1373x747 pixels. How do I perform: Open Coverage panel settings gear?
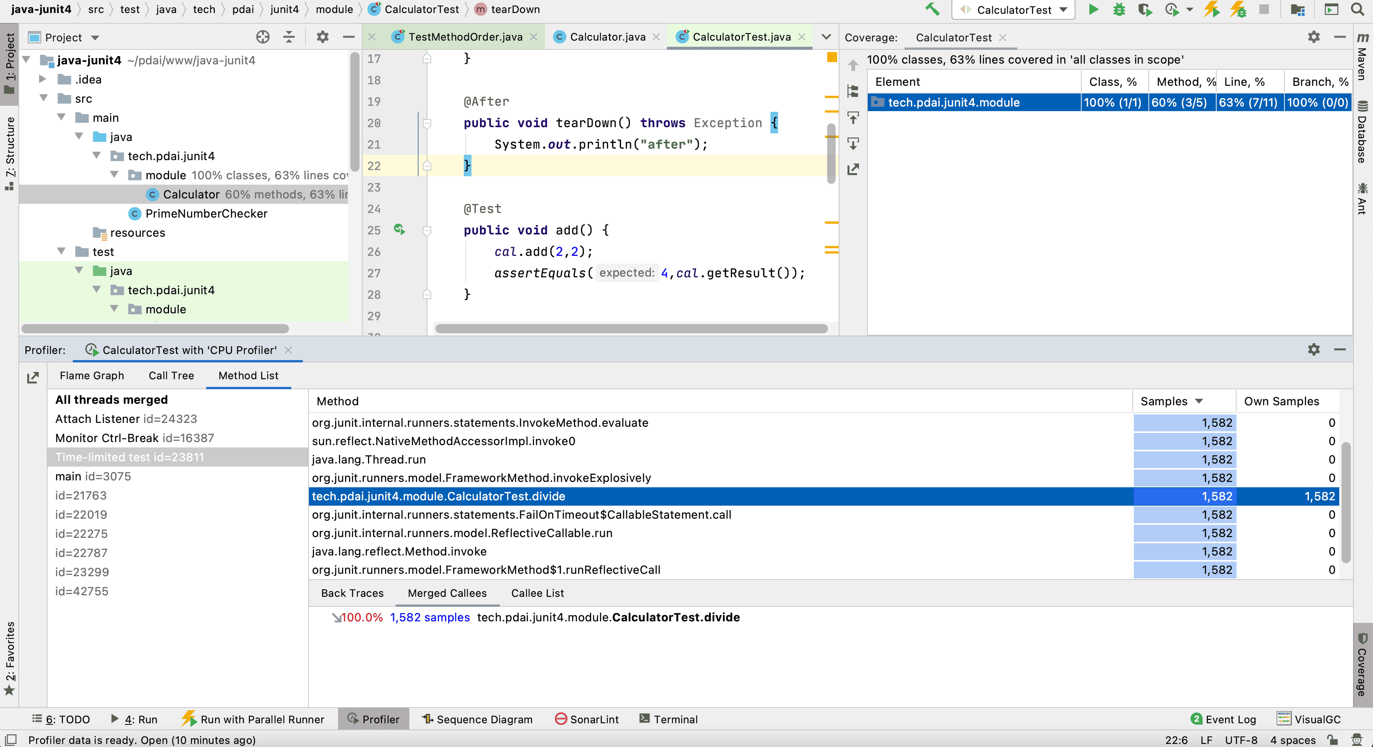point(1313,37)
